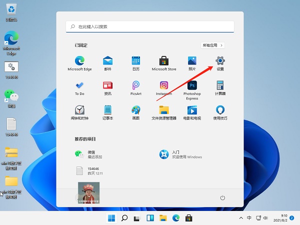Open the Mail (邮件) app
The image size is (300, 225).
tap(107, 63)
